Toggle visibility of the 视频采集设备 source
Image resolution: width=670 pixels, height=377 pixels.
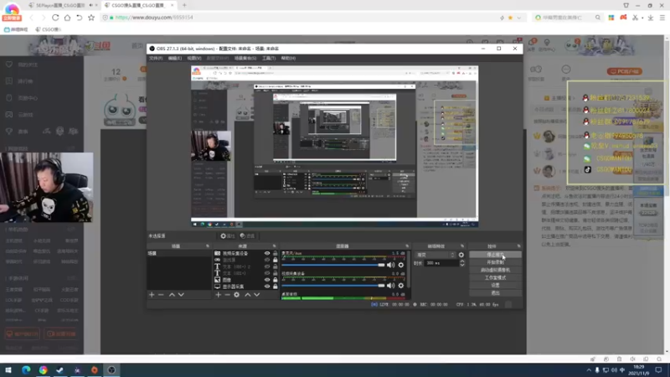[x=267, y=254]
